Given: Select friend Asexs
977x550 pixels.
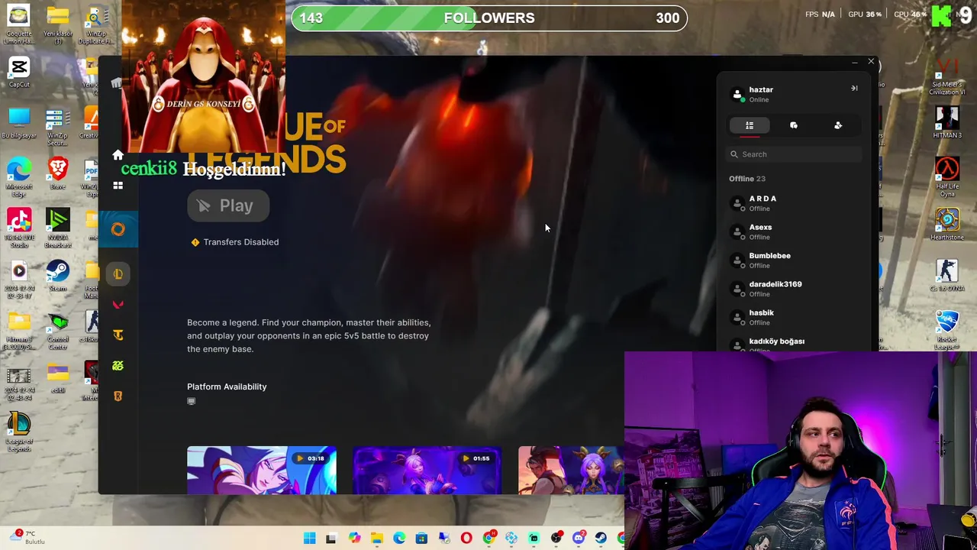Looking at the screenshot, I should coord(794,231).
